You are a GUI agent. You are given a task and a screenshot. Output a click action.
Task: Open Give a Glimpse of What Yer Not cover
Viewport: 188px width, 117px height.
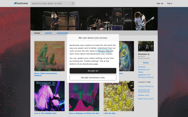[84, 97]
